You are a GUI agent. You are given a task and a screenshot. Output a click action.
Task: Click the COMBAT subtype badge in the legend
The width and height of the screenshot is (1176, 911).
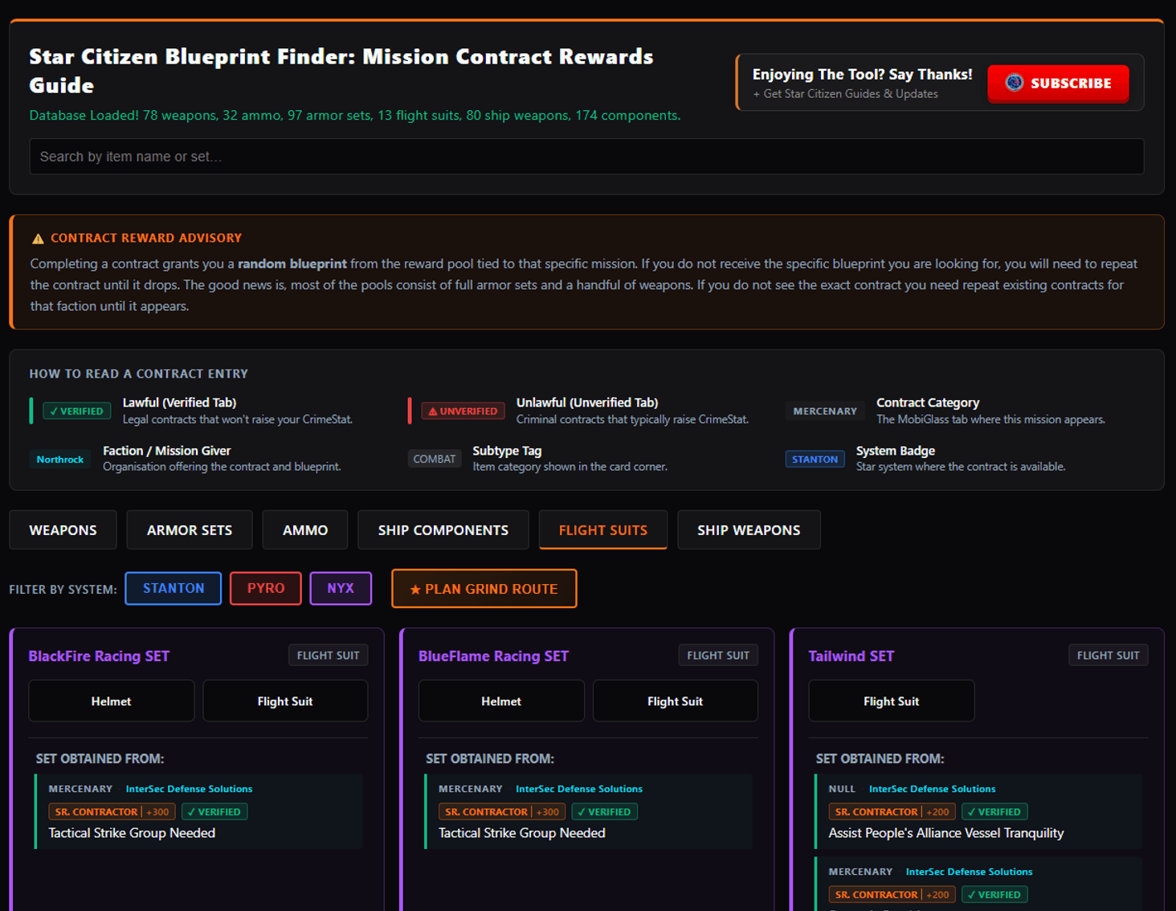(x=435, y=459)
